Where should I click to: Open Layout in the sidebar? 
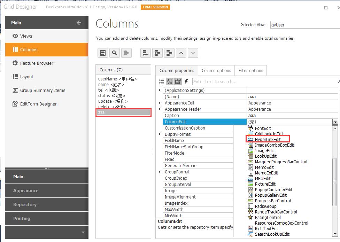click(x=47, y=77)
